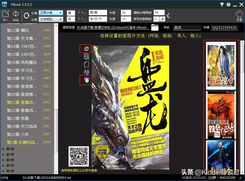245x181 pixels.
Task: Select chapter 第20章 谁是第...
Action: point(28,94)
